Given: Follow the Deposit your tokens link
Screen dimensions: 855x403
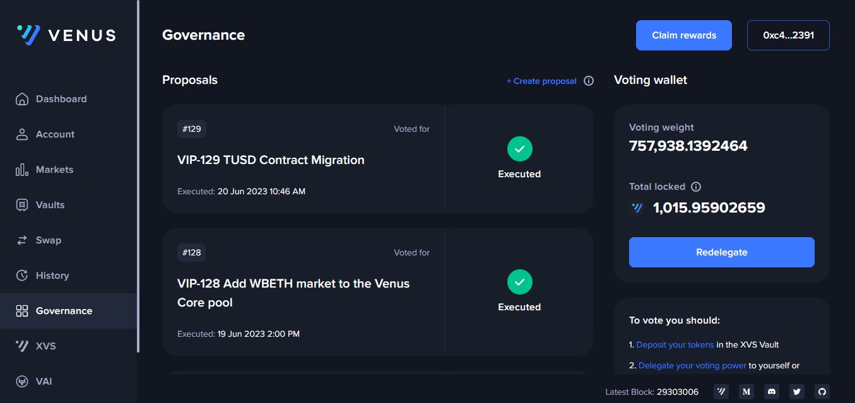Looking at the screenshot, I should coord(675,345).
